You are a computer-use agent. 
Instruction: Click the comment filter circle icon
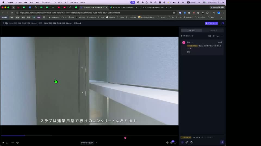(210, 36)
